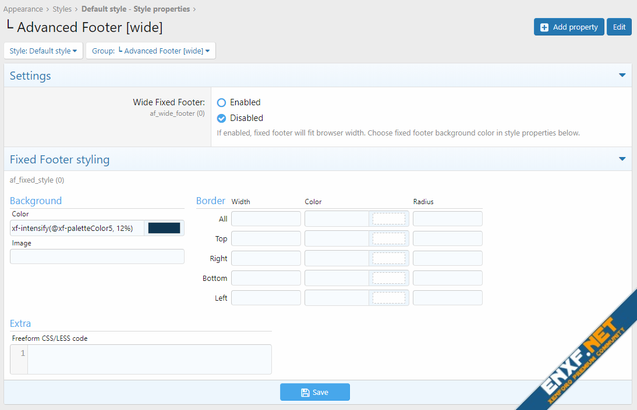Open the All border color swatch
The width and height of the screenshot is (637, 410).
click(389, 219)
